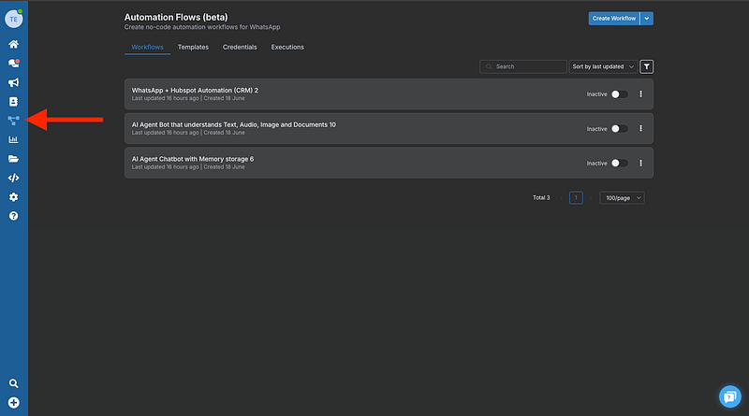Screen dimensions: 749x416
Task: Open the contacts icon in sidebar
Action: pos(14,101)
